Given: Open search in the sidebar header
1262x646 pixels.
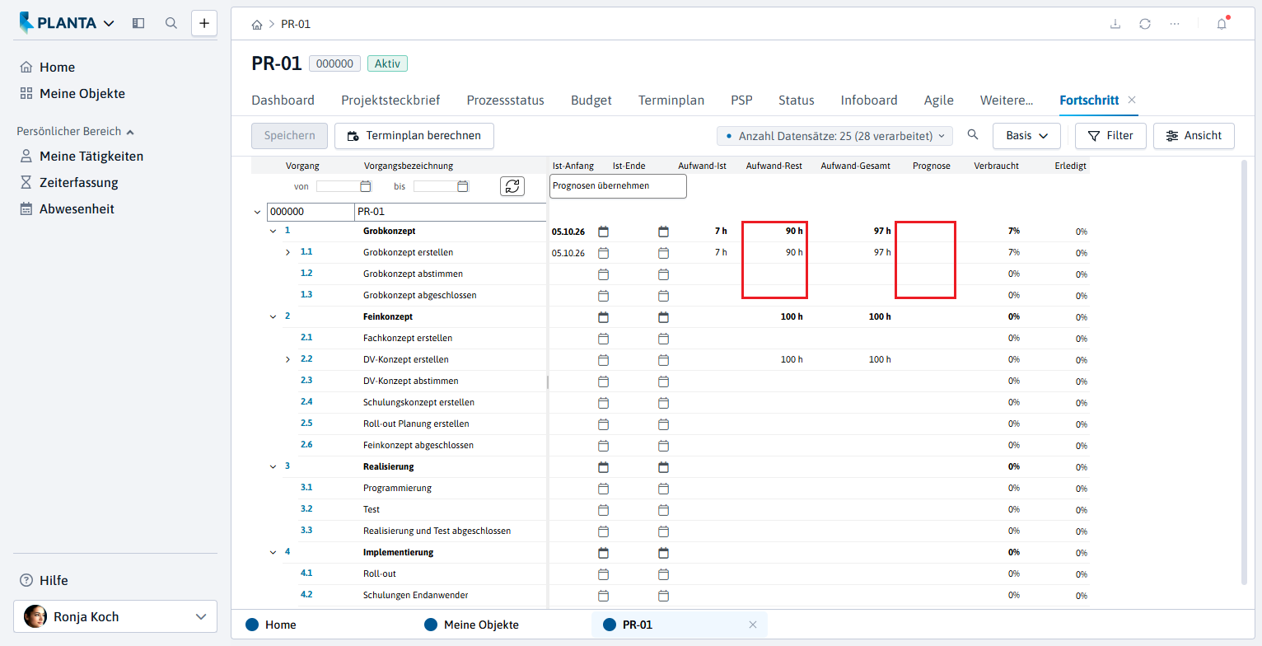Looking at the screenshot, I should (x=171, y=23).
